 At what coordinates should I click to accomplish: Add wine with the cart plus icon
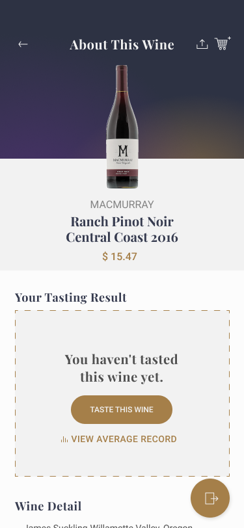coord(223,44)
